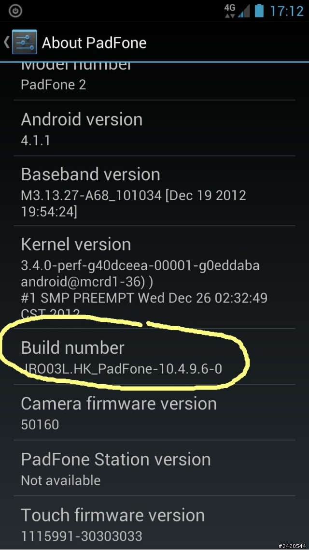Tap the Android version entry
The height and width of the screenshot is (550, 309).
coord(154,129)
